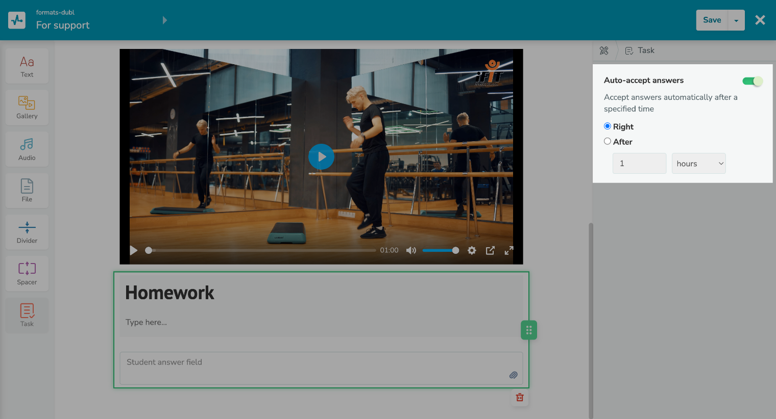The width and height of the screenshot is (776, 419).
Task: Click the attachment paperclip in answer field
Action: coord(513,375)
